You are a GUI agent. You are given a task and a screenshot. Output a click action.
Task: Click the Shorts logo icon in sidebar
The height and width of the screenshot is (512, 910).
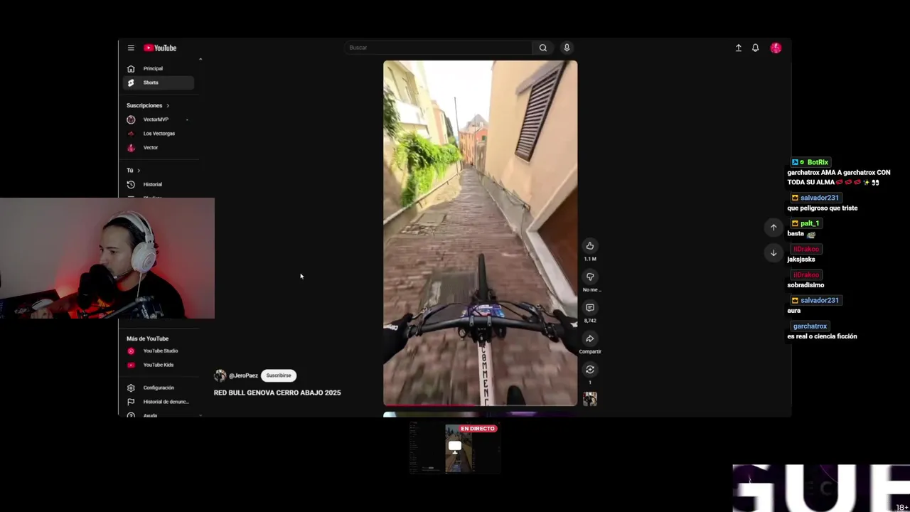point(131,82)
